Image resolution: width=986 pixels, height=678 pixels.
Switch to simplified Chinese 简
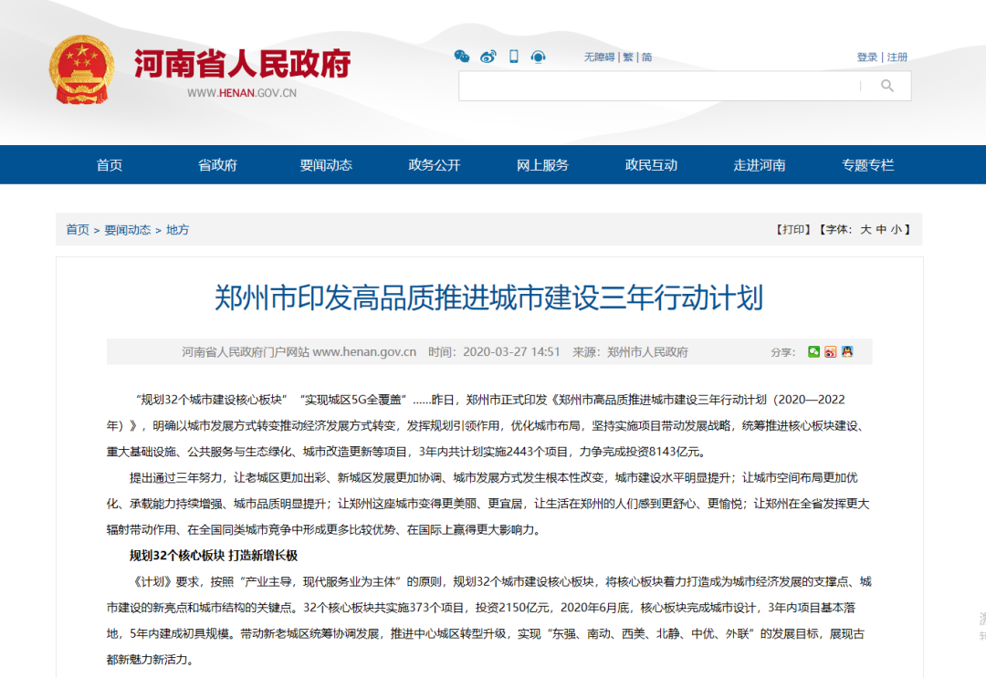tap(648, 57)
